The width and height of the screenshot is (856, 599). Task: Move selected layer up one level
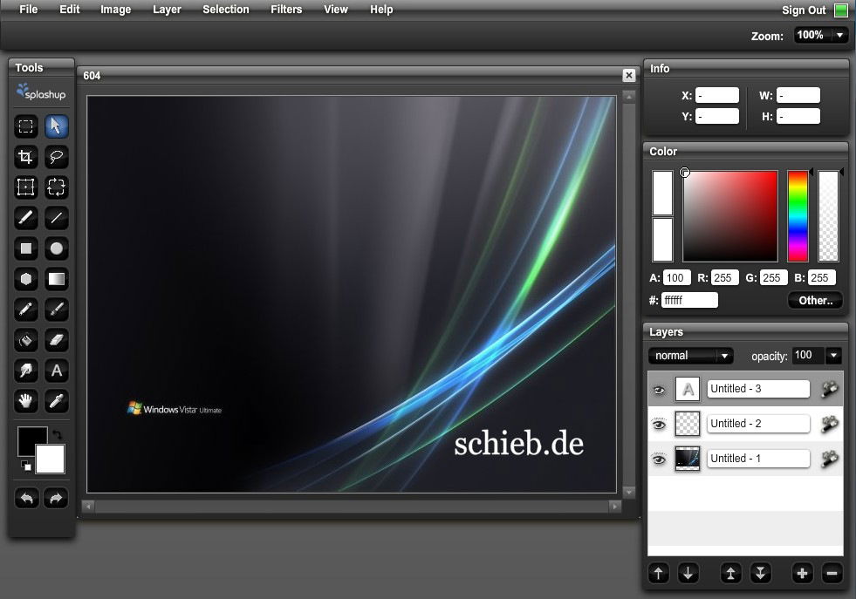pos(659,574)
